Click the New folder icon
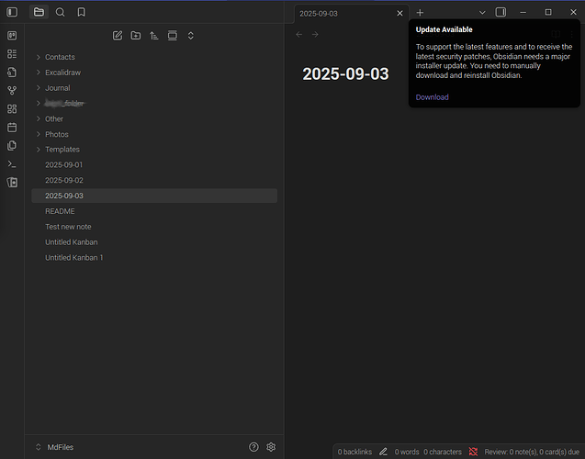 (x=136, y=36)
